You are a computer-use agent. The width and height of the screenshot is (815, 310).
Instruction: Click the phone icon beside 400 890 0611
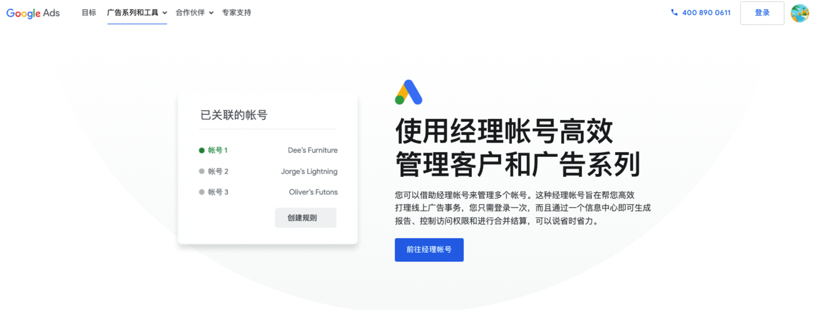click(674, 13)
